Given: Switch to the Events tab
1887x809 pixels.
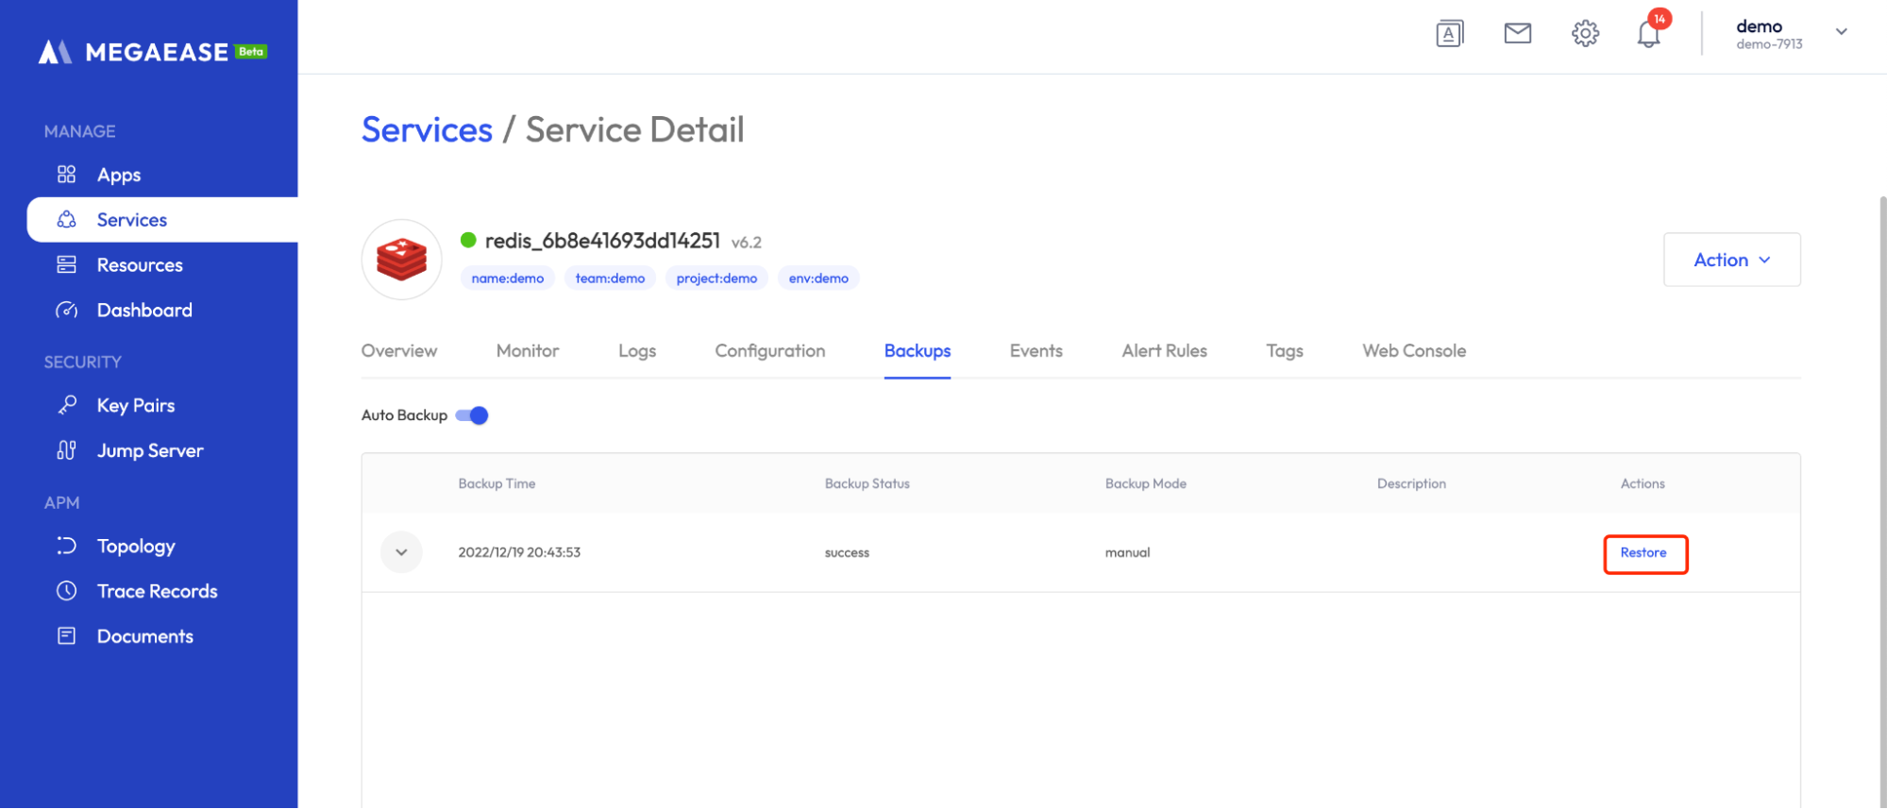Looking at the screenshot, I should click(1036, 351).
